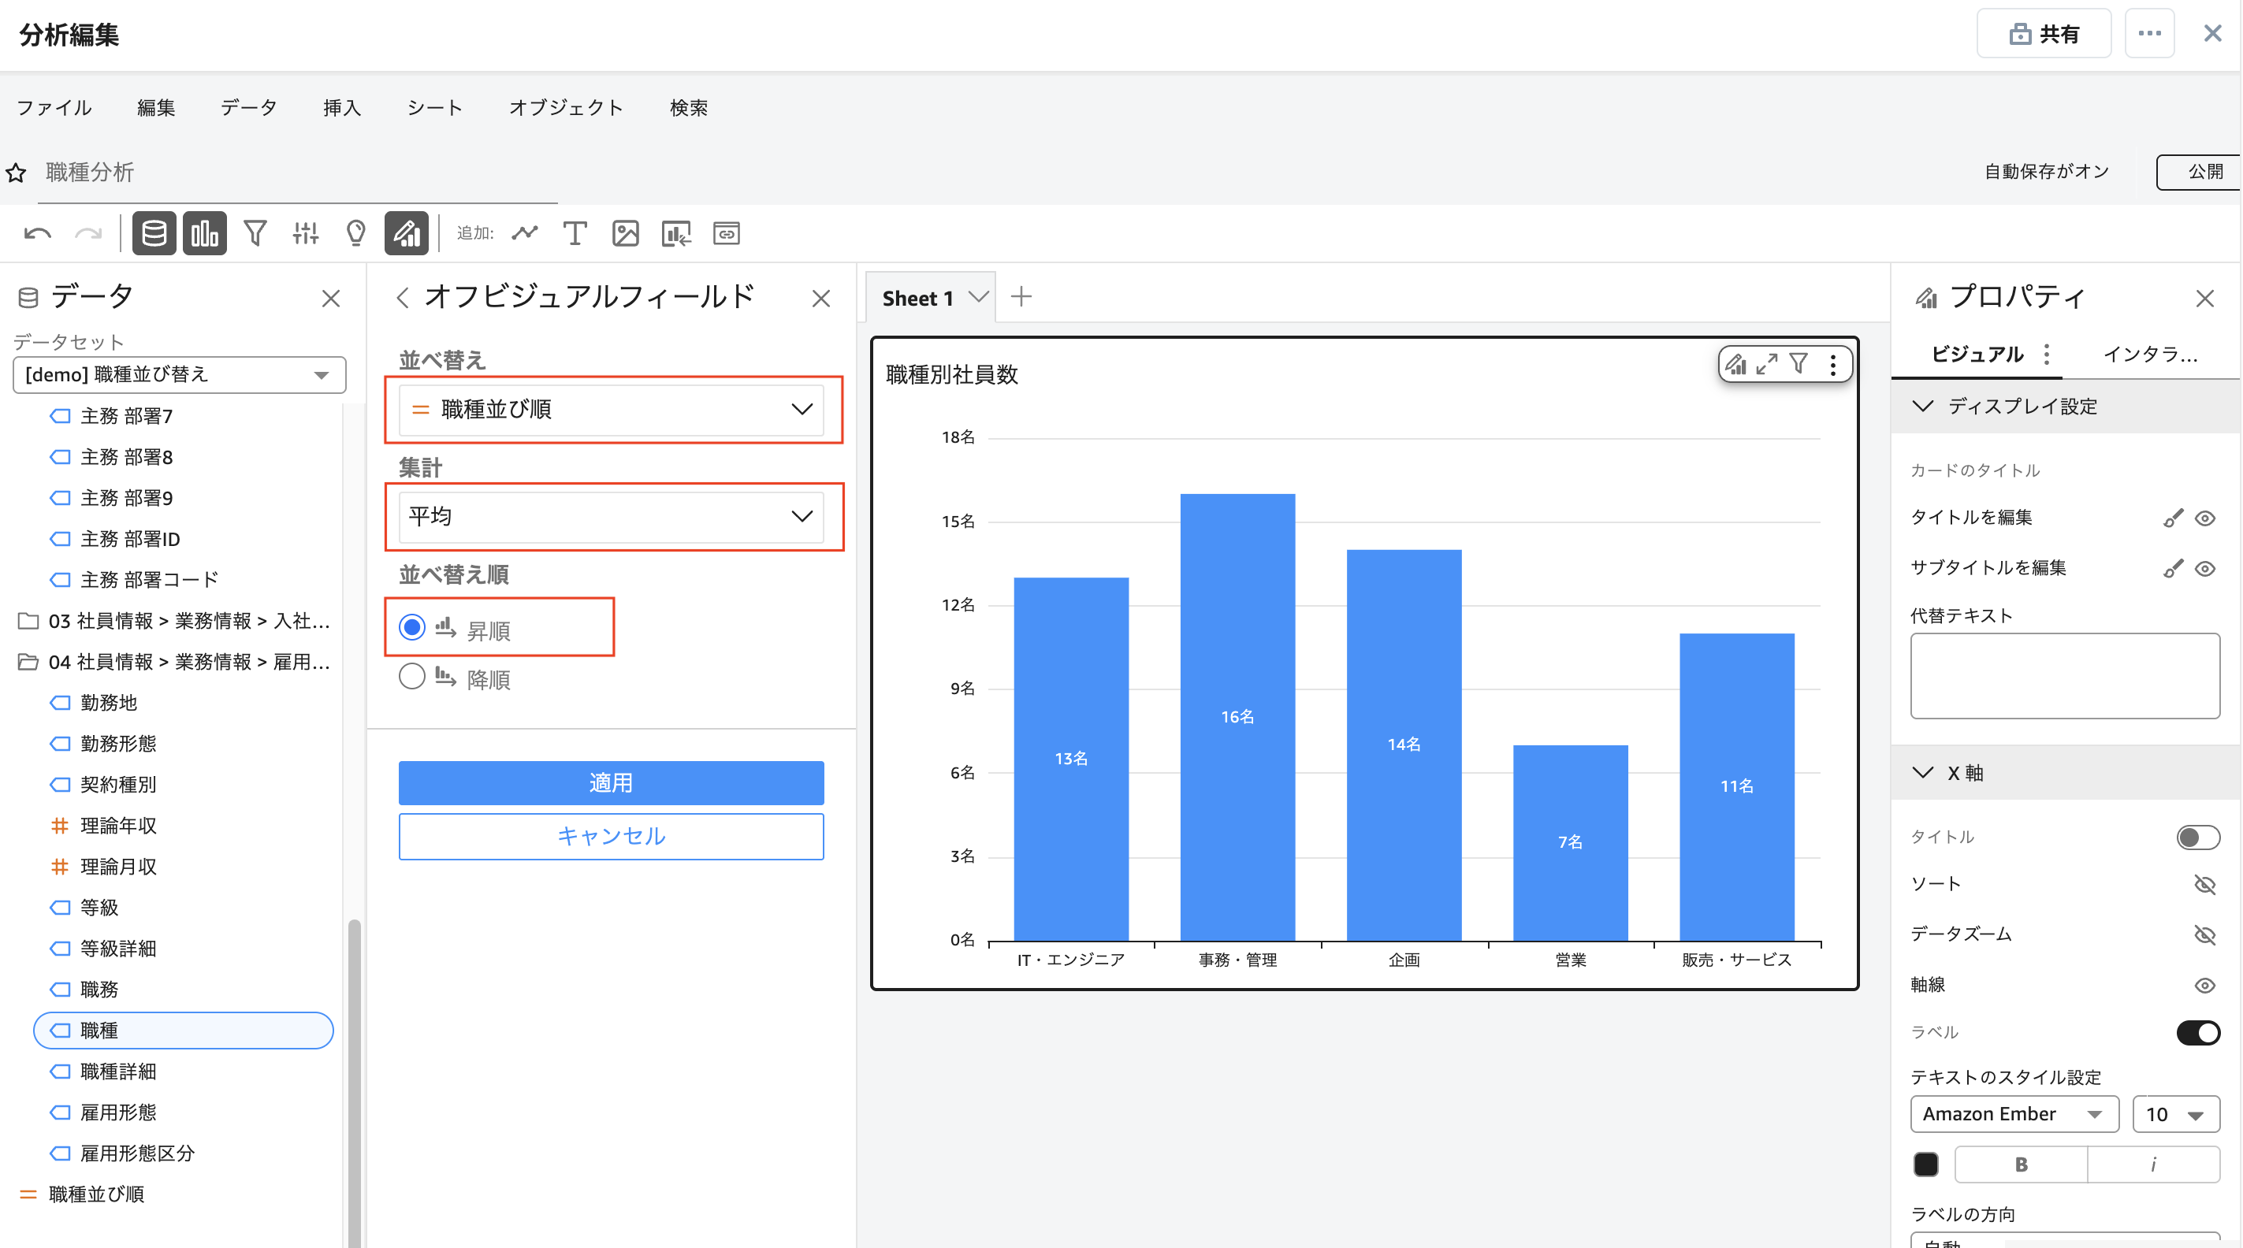Open the 職種並び順 sort field dropdown
2243x1248 pixels.
point(612,410)
